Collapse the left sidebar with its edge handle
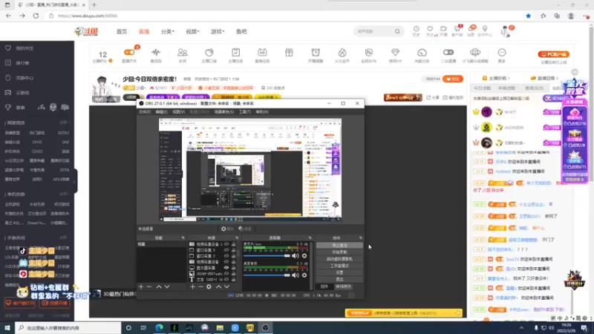 75,181
